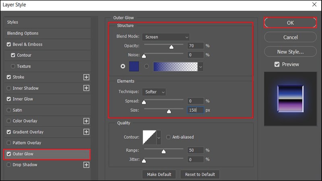This screenshot has width=322, height=181.
Task: Click Reset to Default button
Action: [x=200, y=175]
